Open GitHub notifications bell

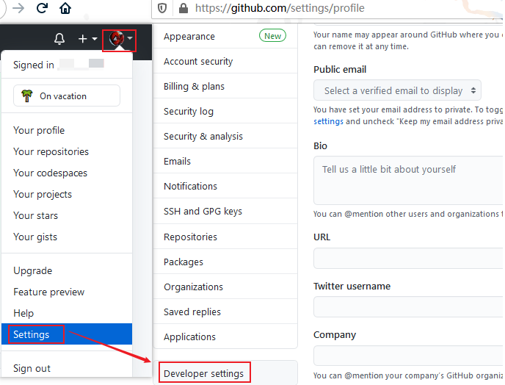coord(59,39)
